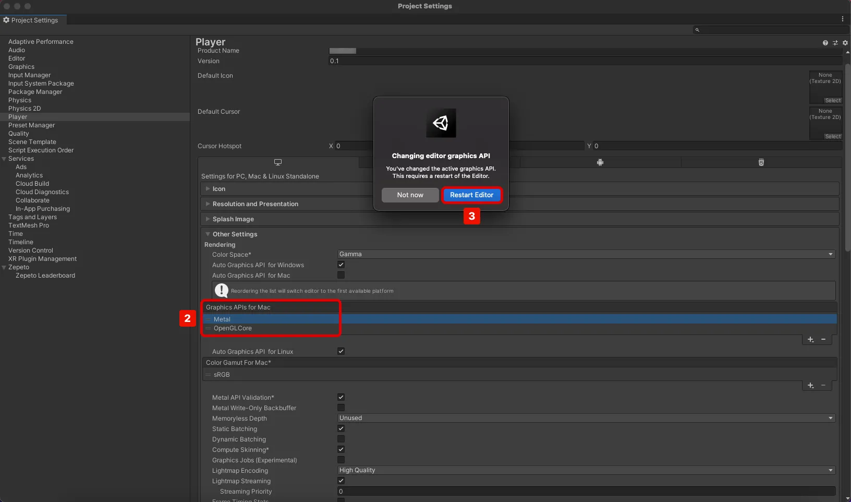Add a graphics API with the plus icon
This screenshot has width=851, height=502.
click(811, 339)
